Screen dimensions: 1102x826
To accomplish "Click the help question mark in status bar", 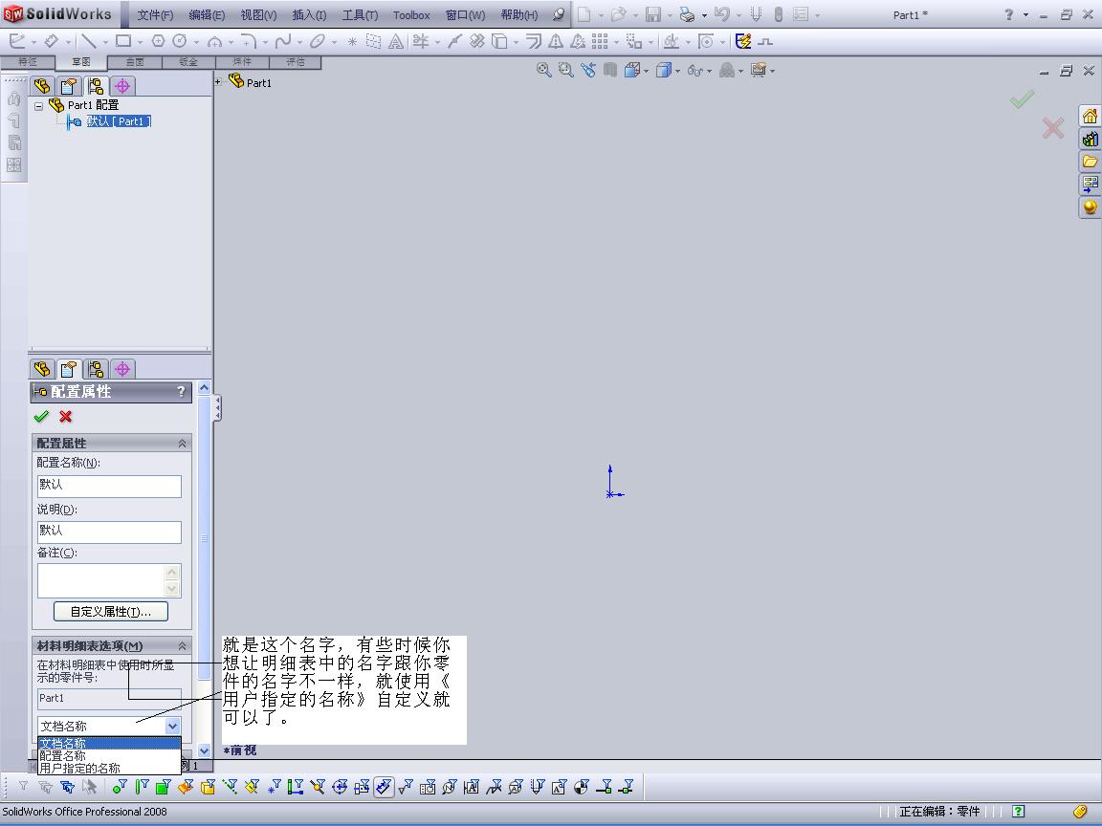I will pos(1019,812).
